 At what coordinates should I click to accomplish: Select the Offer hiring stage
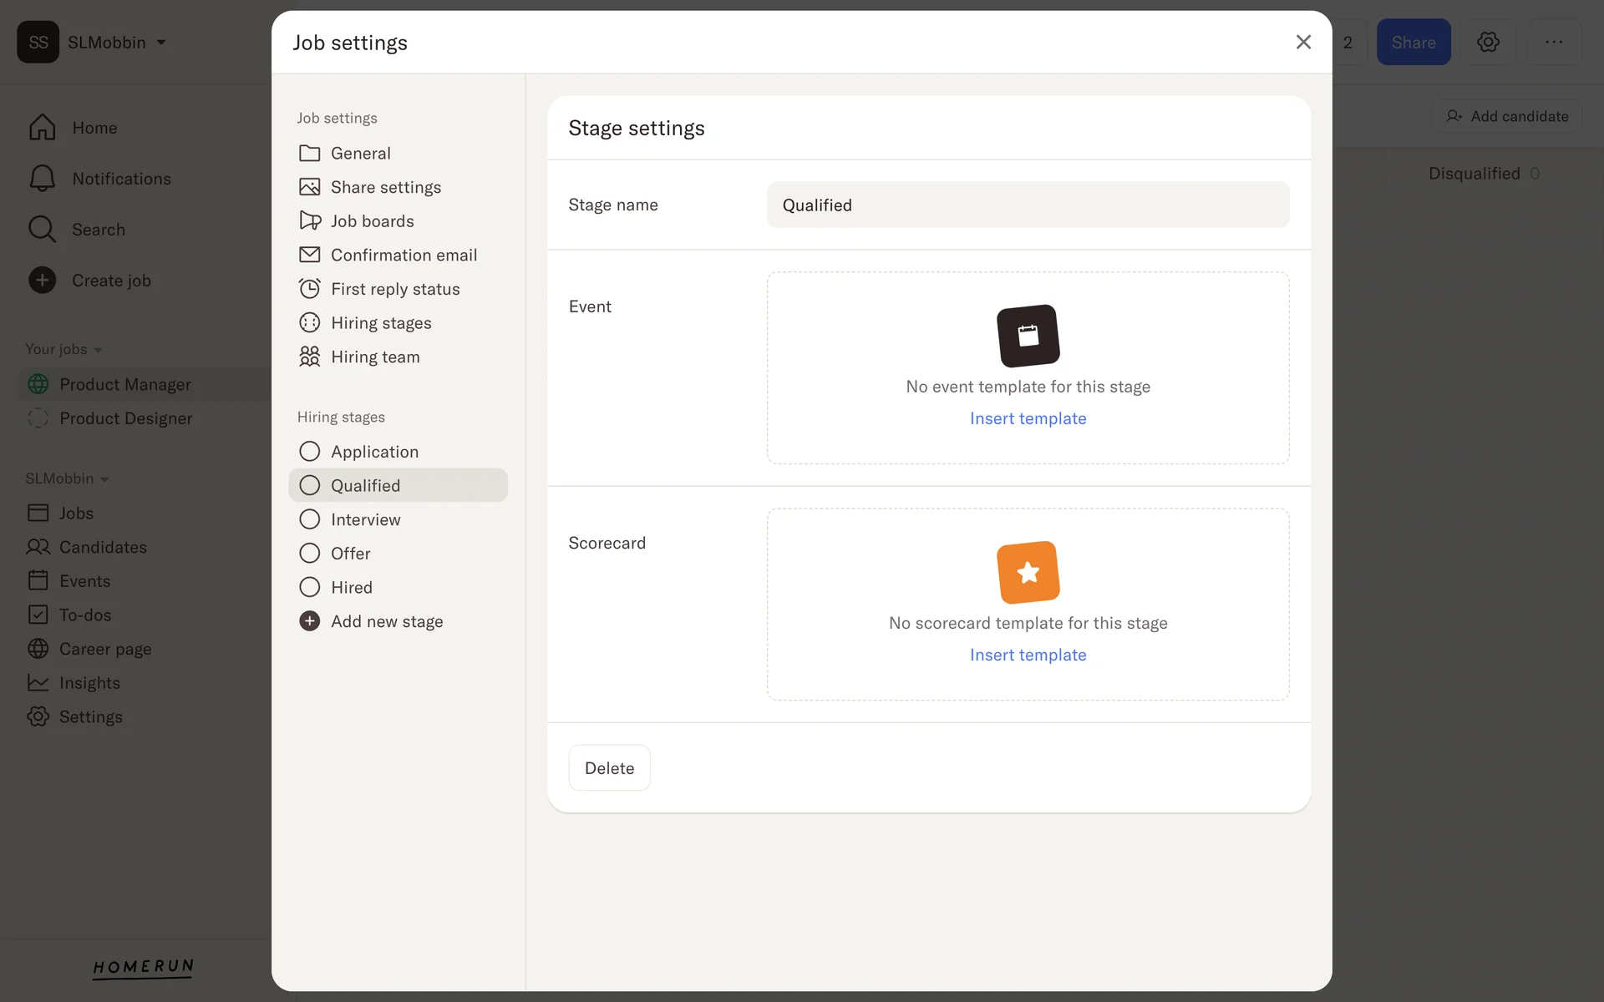click(350, 554)
